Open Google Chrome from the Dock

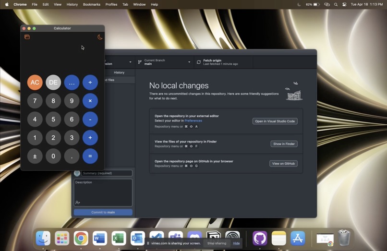(x=81, y=238)
